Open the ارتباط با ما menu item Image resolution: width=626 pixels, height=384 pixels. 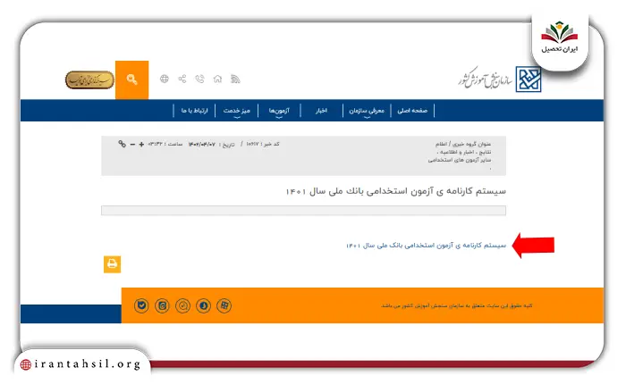(194, 111)
